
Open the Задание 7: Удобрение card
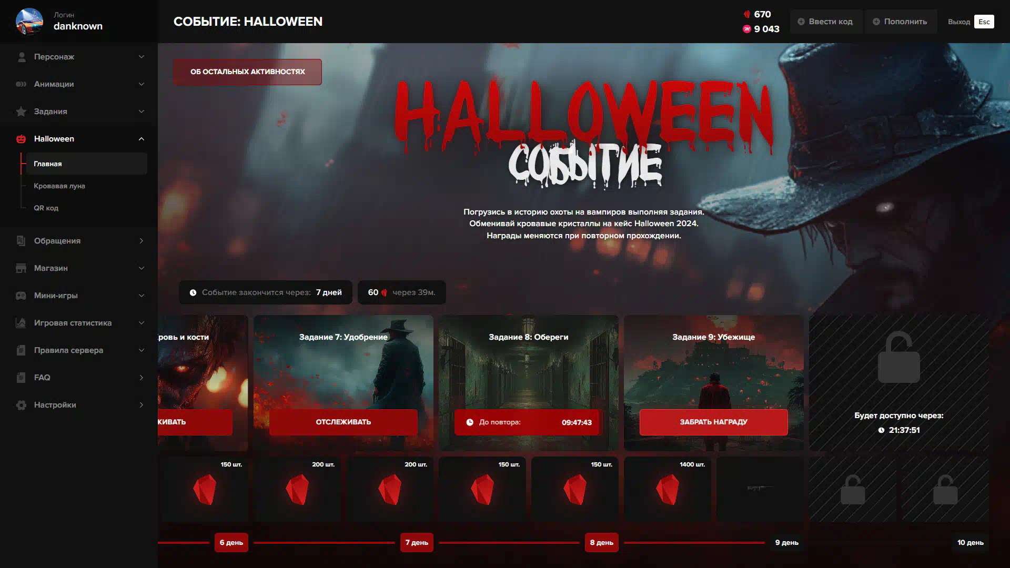[x=344, y=383]
